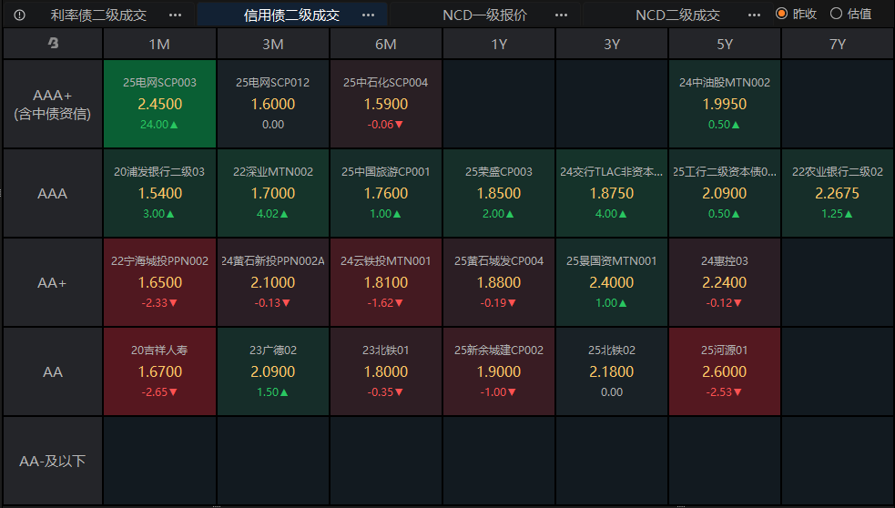Switch to 信用债二级成交 tab
Screen dimensions: 895x508
(x=291, y=15)
